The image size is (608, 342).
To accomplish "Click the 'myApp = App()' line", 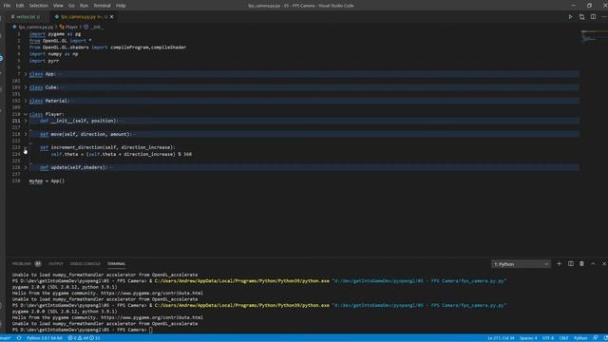I will 47,181.
